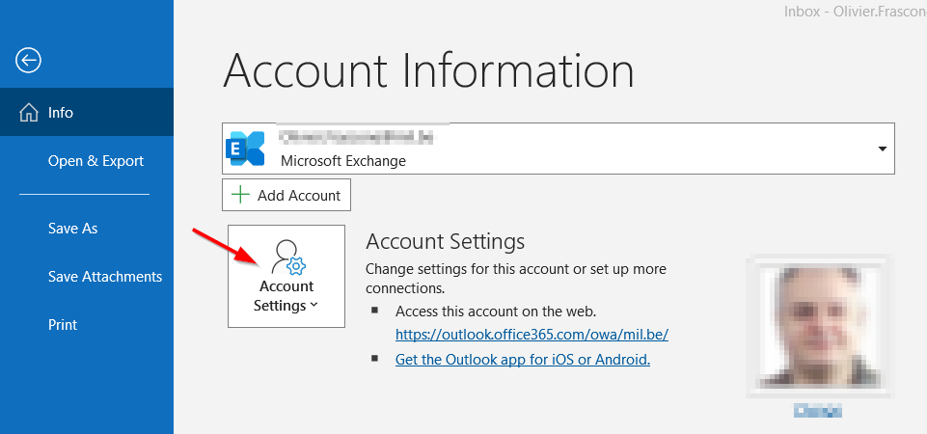Follow the Get the Outlook app link
This screenshot has height=434, width=927.
[x=523, y=360]
